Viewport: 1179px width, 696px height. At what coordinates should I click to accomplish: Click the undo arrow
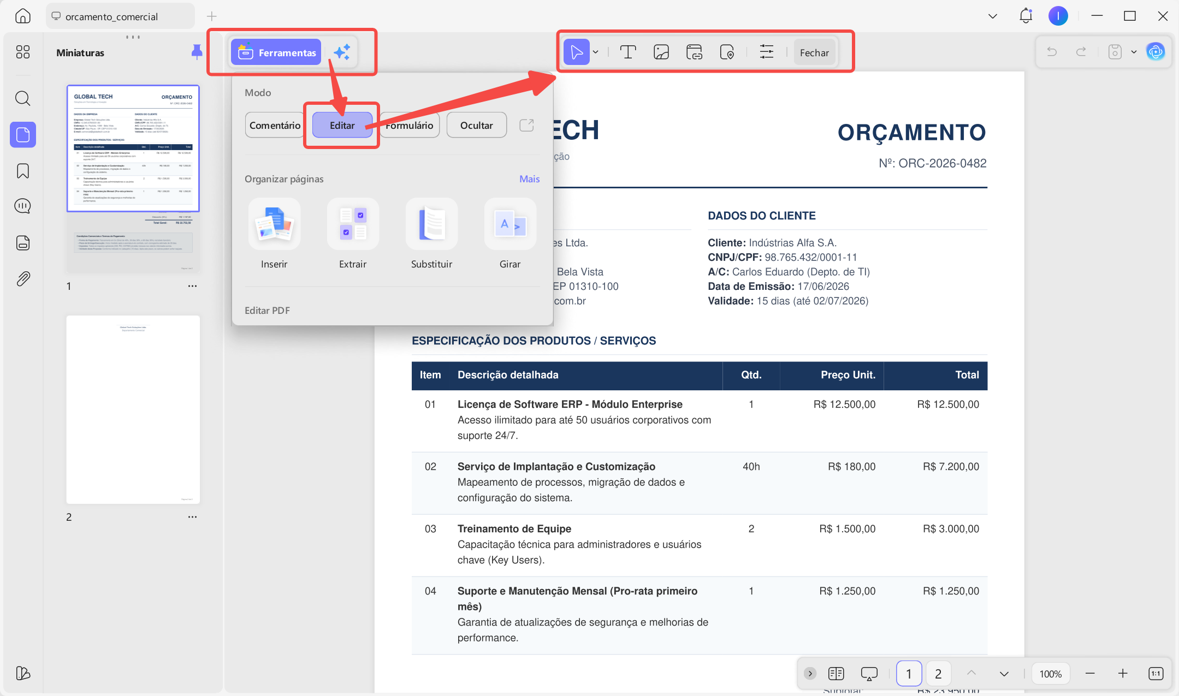pyautogui.click(x=1051, y=52)
